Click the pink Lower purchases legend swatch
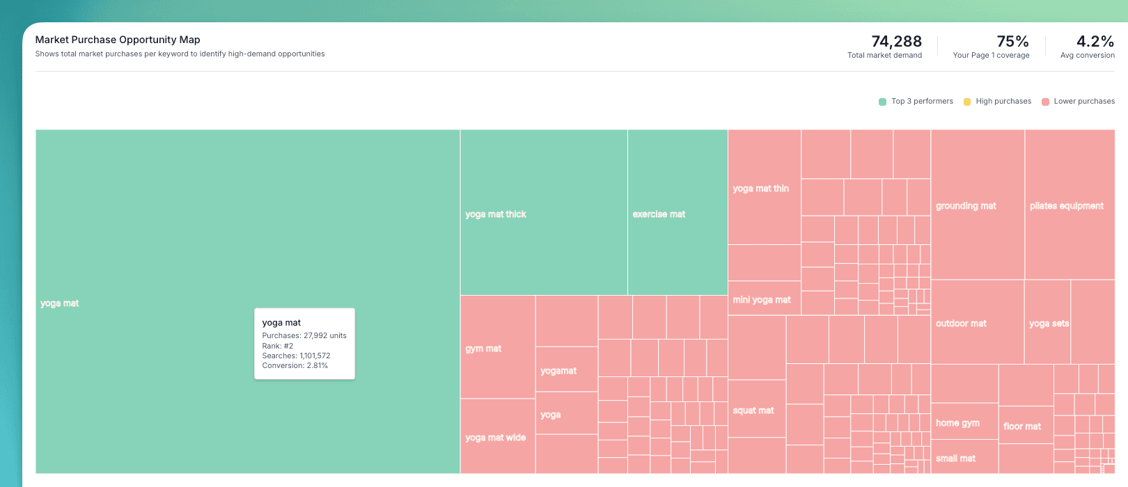 [x=1045, y=102]
